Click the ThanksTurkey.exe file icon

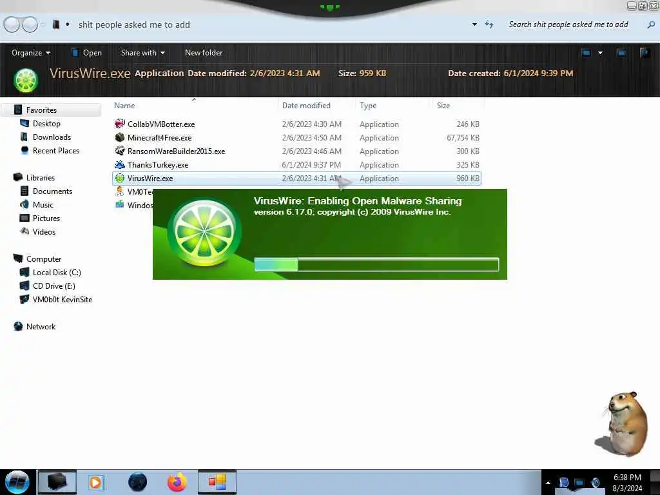(x=120, y=164)
